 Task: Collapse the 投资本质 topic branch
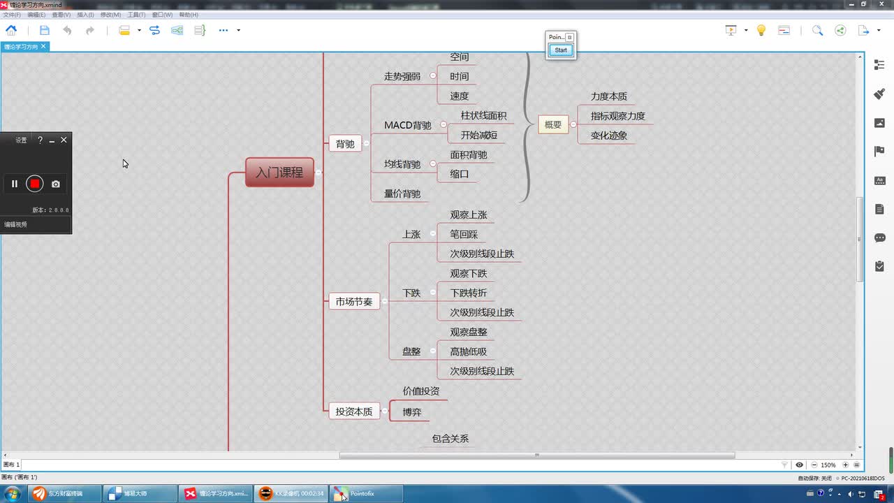[385, 411]
